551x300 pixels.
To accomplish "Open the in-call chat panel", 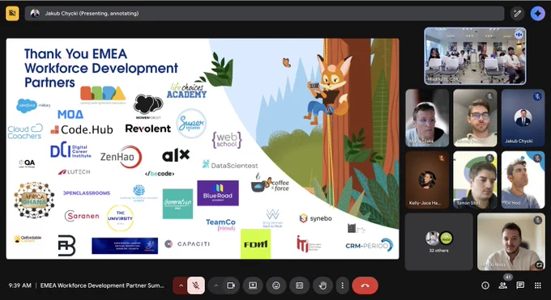I will pyautogui.click(x=520, y=285).
